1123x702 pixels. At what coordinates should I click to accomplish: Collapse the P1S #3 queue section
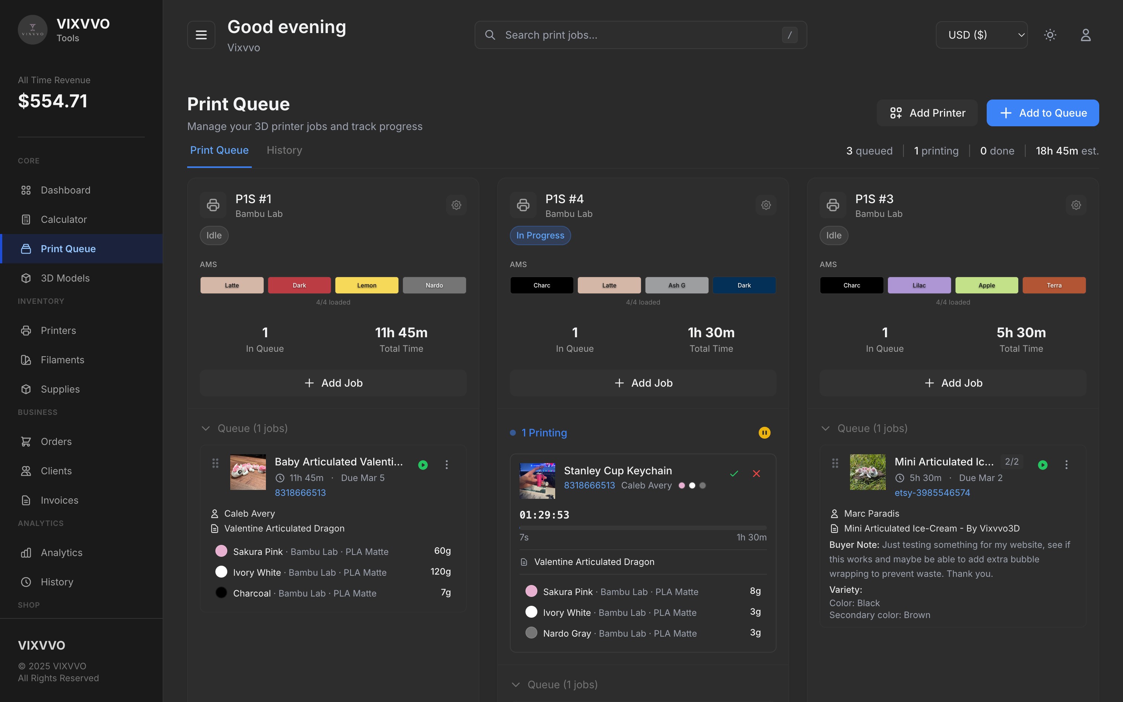point(825,428)
